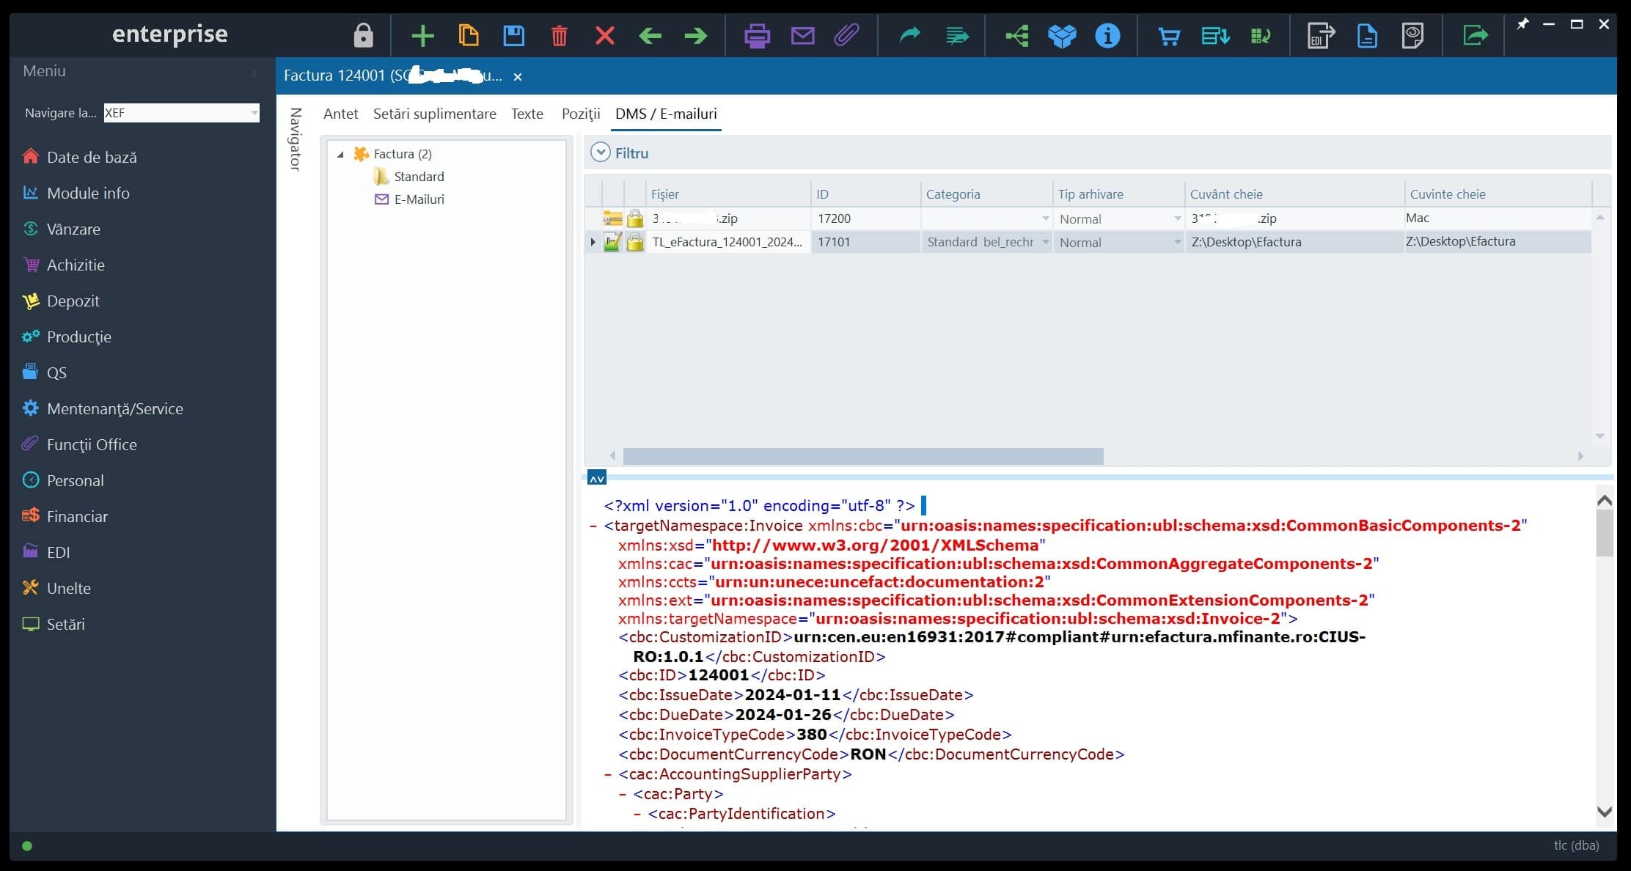Switch to the Poziții tab
The width and height of the screenshot is (1631, 871).
tap(581, 114)
